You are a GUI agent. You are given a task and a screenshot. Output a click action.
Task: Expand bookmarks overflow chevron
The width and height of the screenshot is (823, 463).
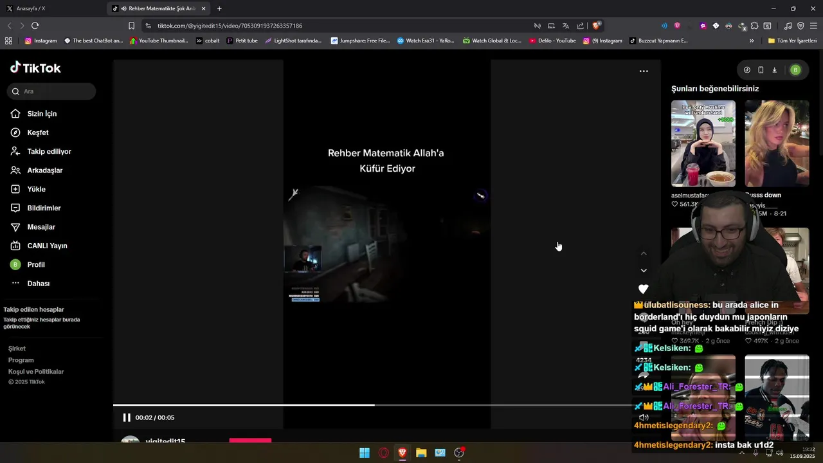[752, 41]
